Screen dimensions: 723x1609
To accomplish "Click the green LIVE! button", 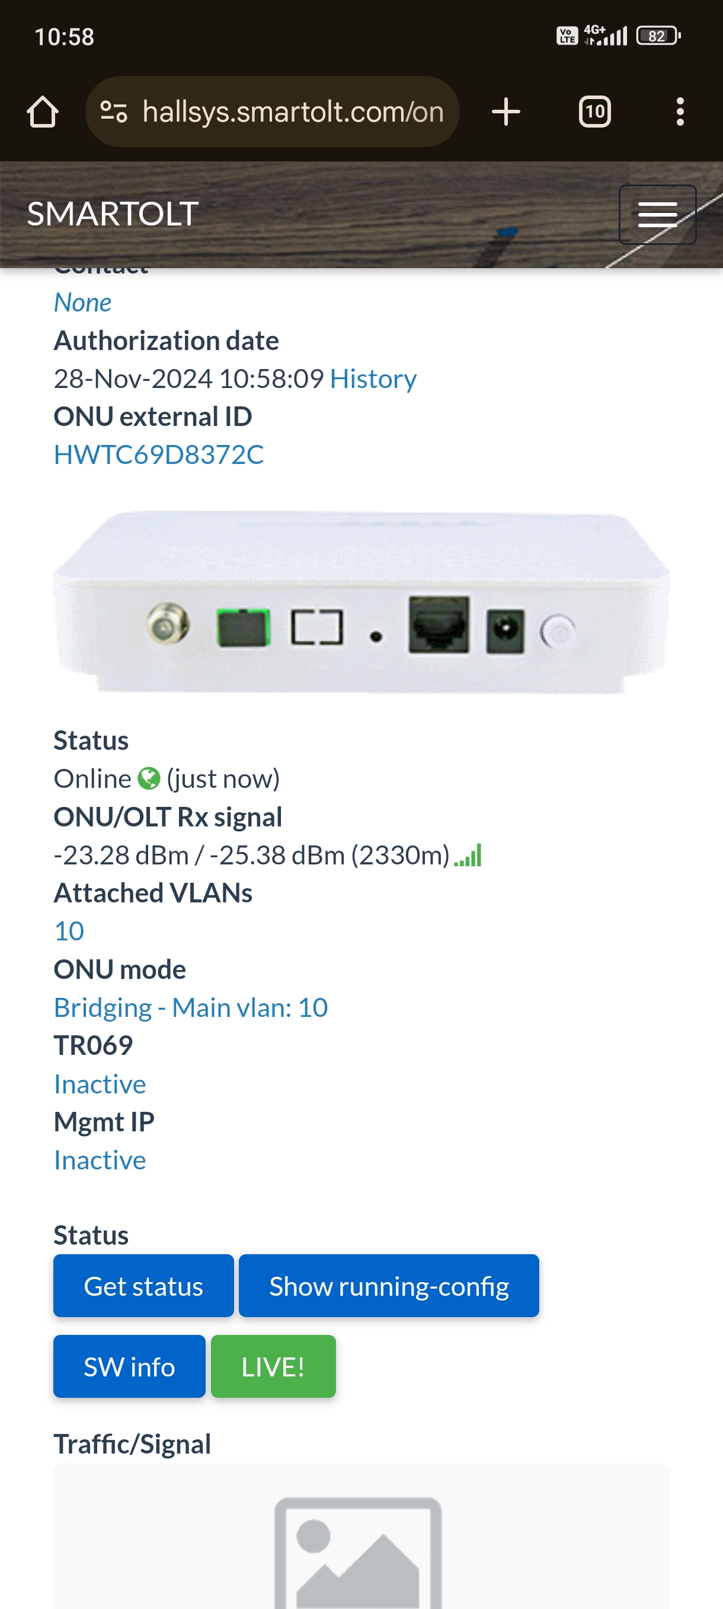I will (273, 1367).
